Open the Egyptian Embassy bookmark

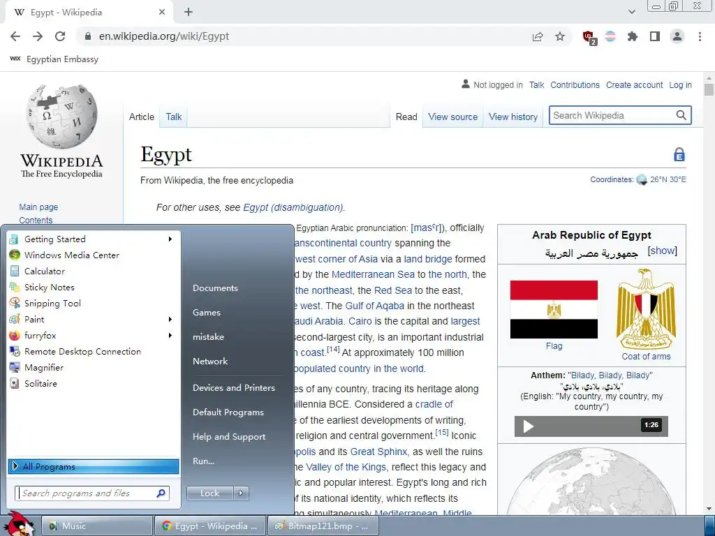tap(54, 59)
